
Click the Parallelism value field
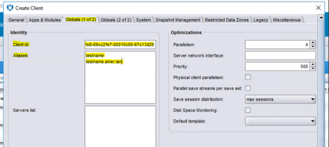[277, 45]
